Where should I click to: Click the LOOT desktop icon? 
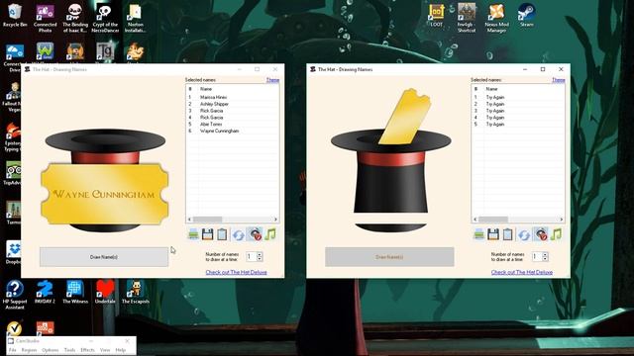436,16
